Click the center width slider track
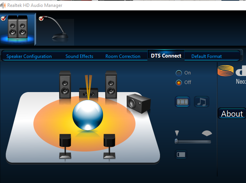 point(193,142)
